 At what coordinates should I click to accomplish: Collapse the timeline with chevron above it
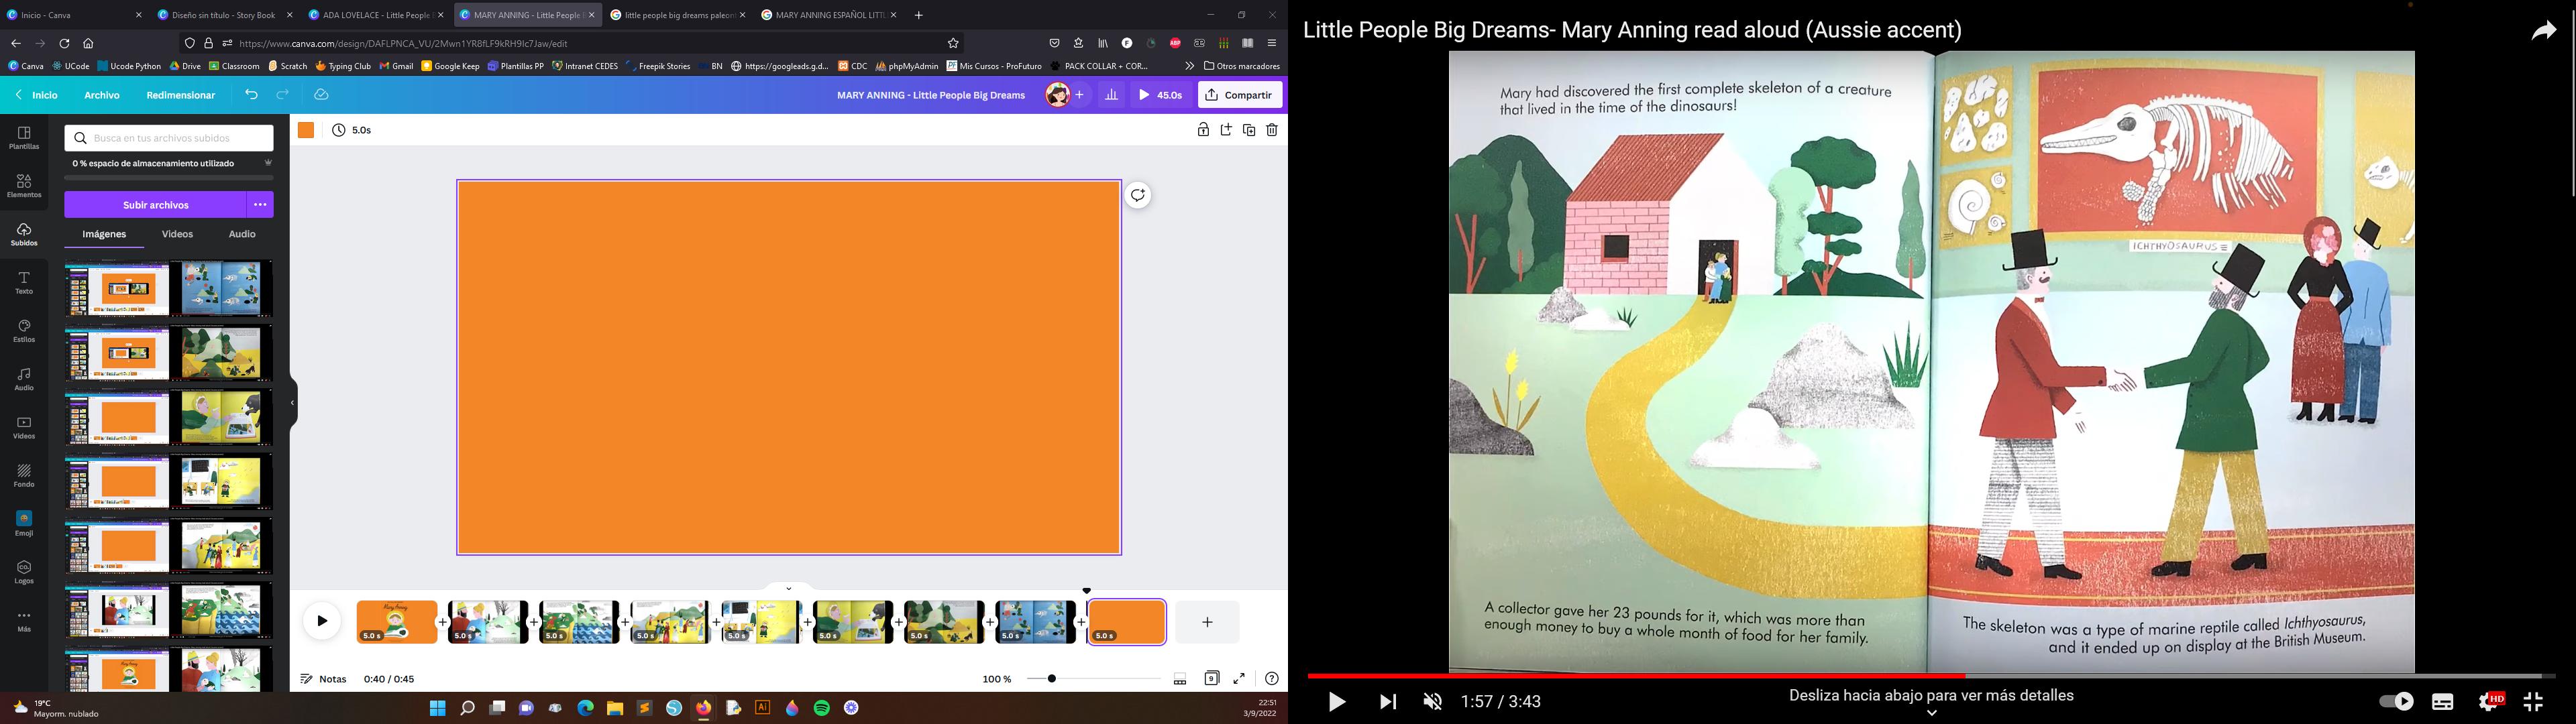tap(788, 588)
